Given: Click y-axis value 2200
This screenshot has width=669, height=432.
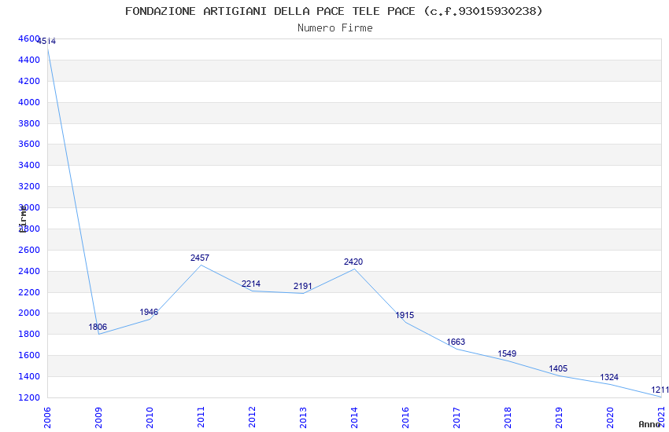Looking at the screenshot, I should click(x=29, y=292).
